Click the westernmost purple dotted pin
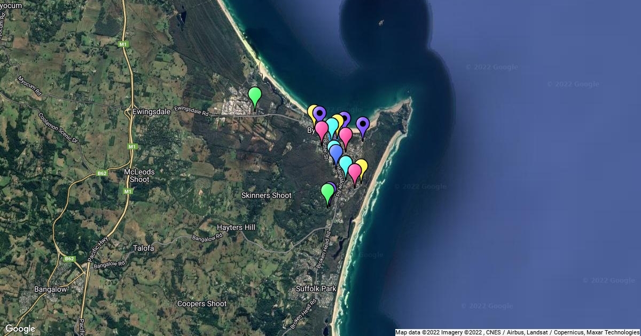Viewport: 641px width, 336px height. click(319, 114)
